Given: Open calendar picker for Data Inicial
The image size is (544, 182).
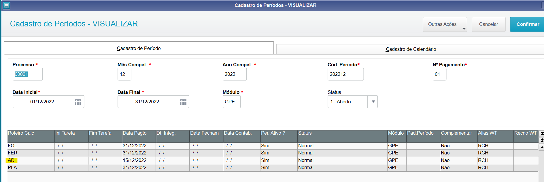Looking at the screenshot, I should click(x=78, y=102).
